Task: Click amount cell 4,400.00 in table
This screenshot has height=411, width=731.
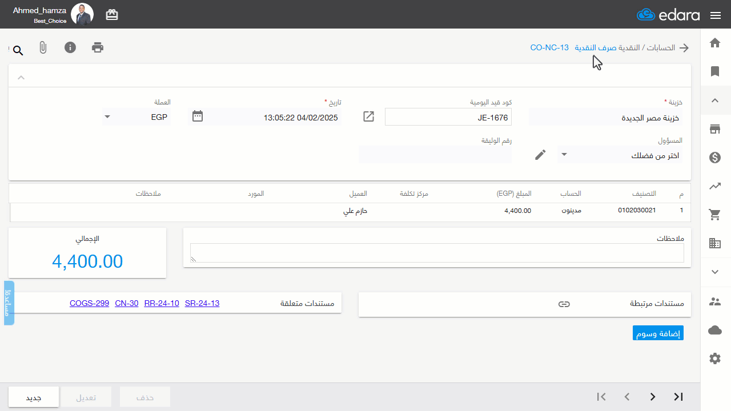Action: coord(518,211)
